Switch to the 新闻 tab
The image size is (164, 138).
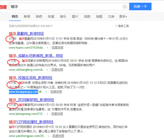(27, 16)
